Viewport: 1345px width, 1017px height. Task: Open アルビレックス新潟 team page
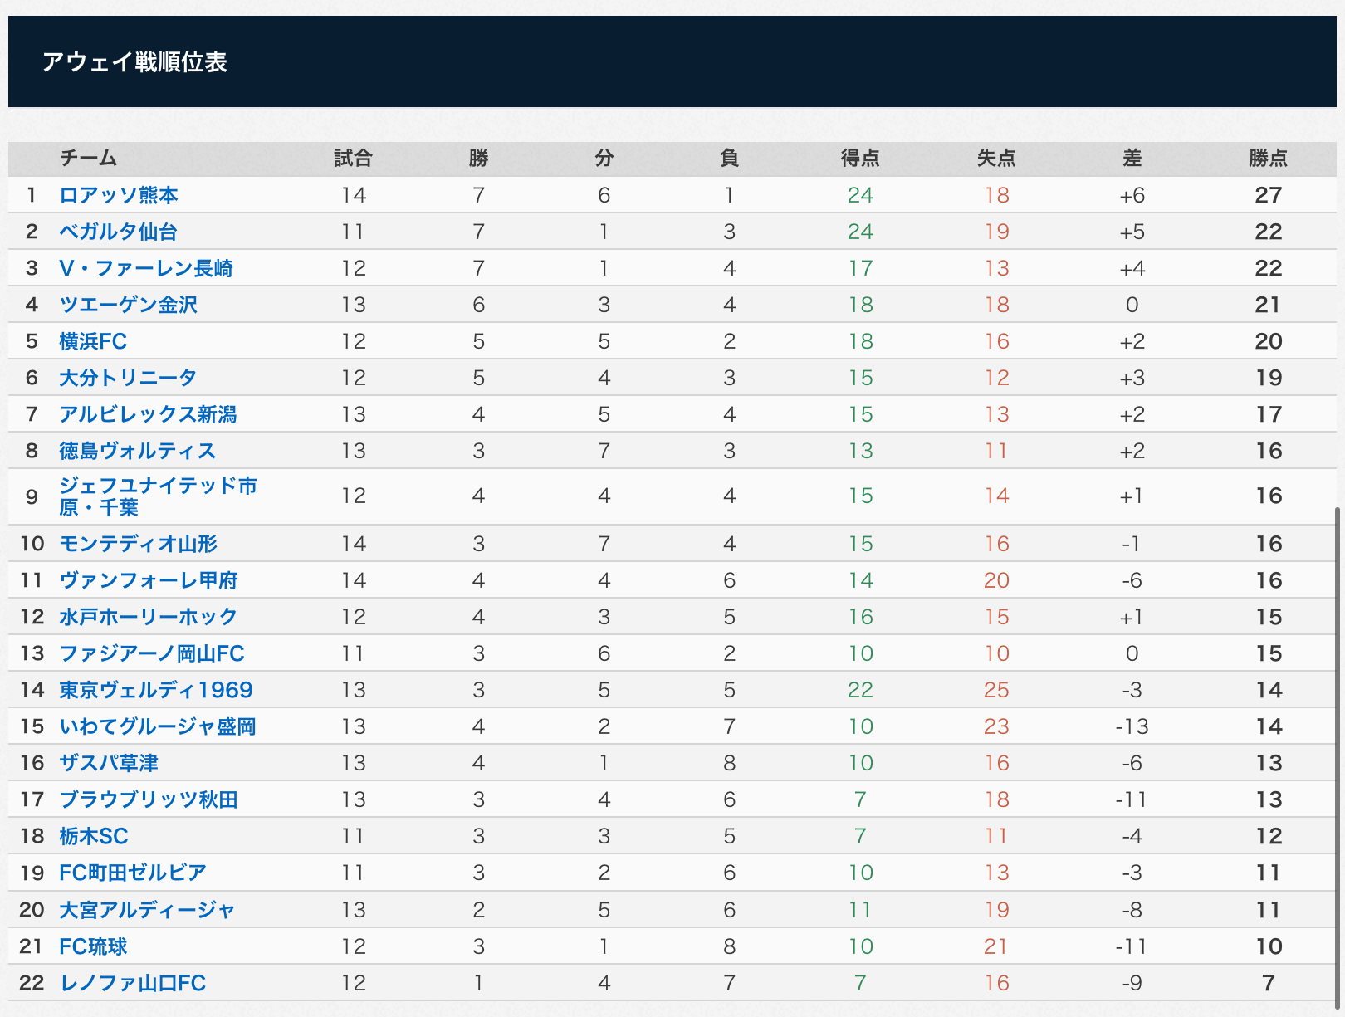(x=148, y=414)
